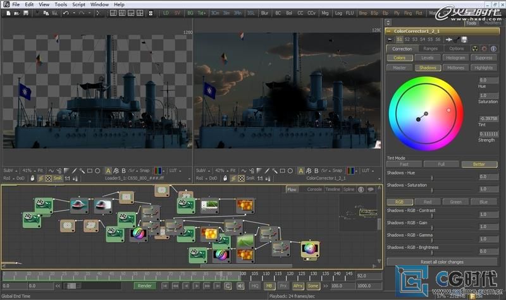Click the Shadows - Hue slider
Viewport: 506px width, 300px height.
pyautogui.click(x=432, y=178)
